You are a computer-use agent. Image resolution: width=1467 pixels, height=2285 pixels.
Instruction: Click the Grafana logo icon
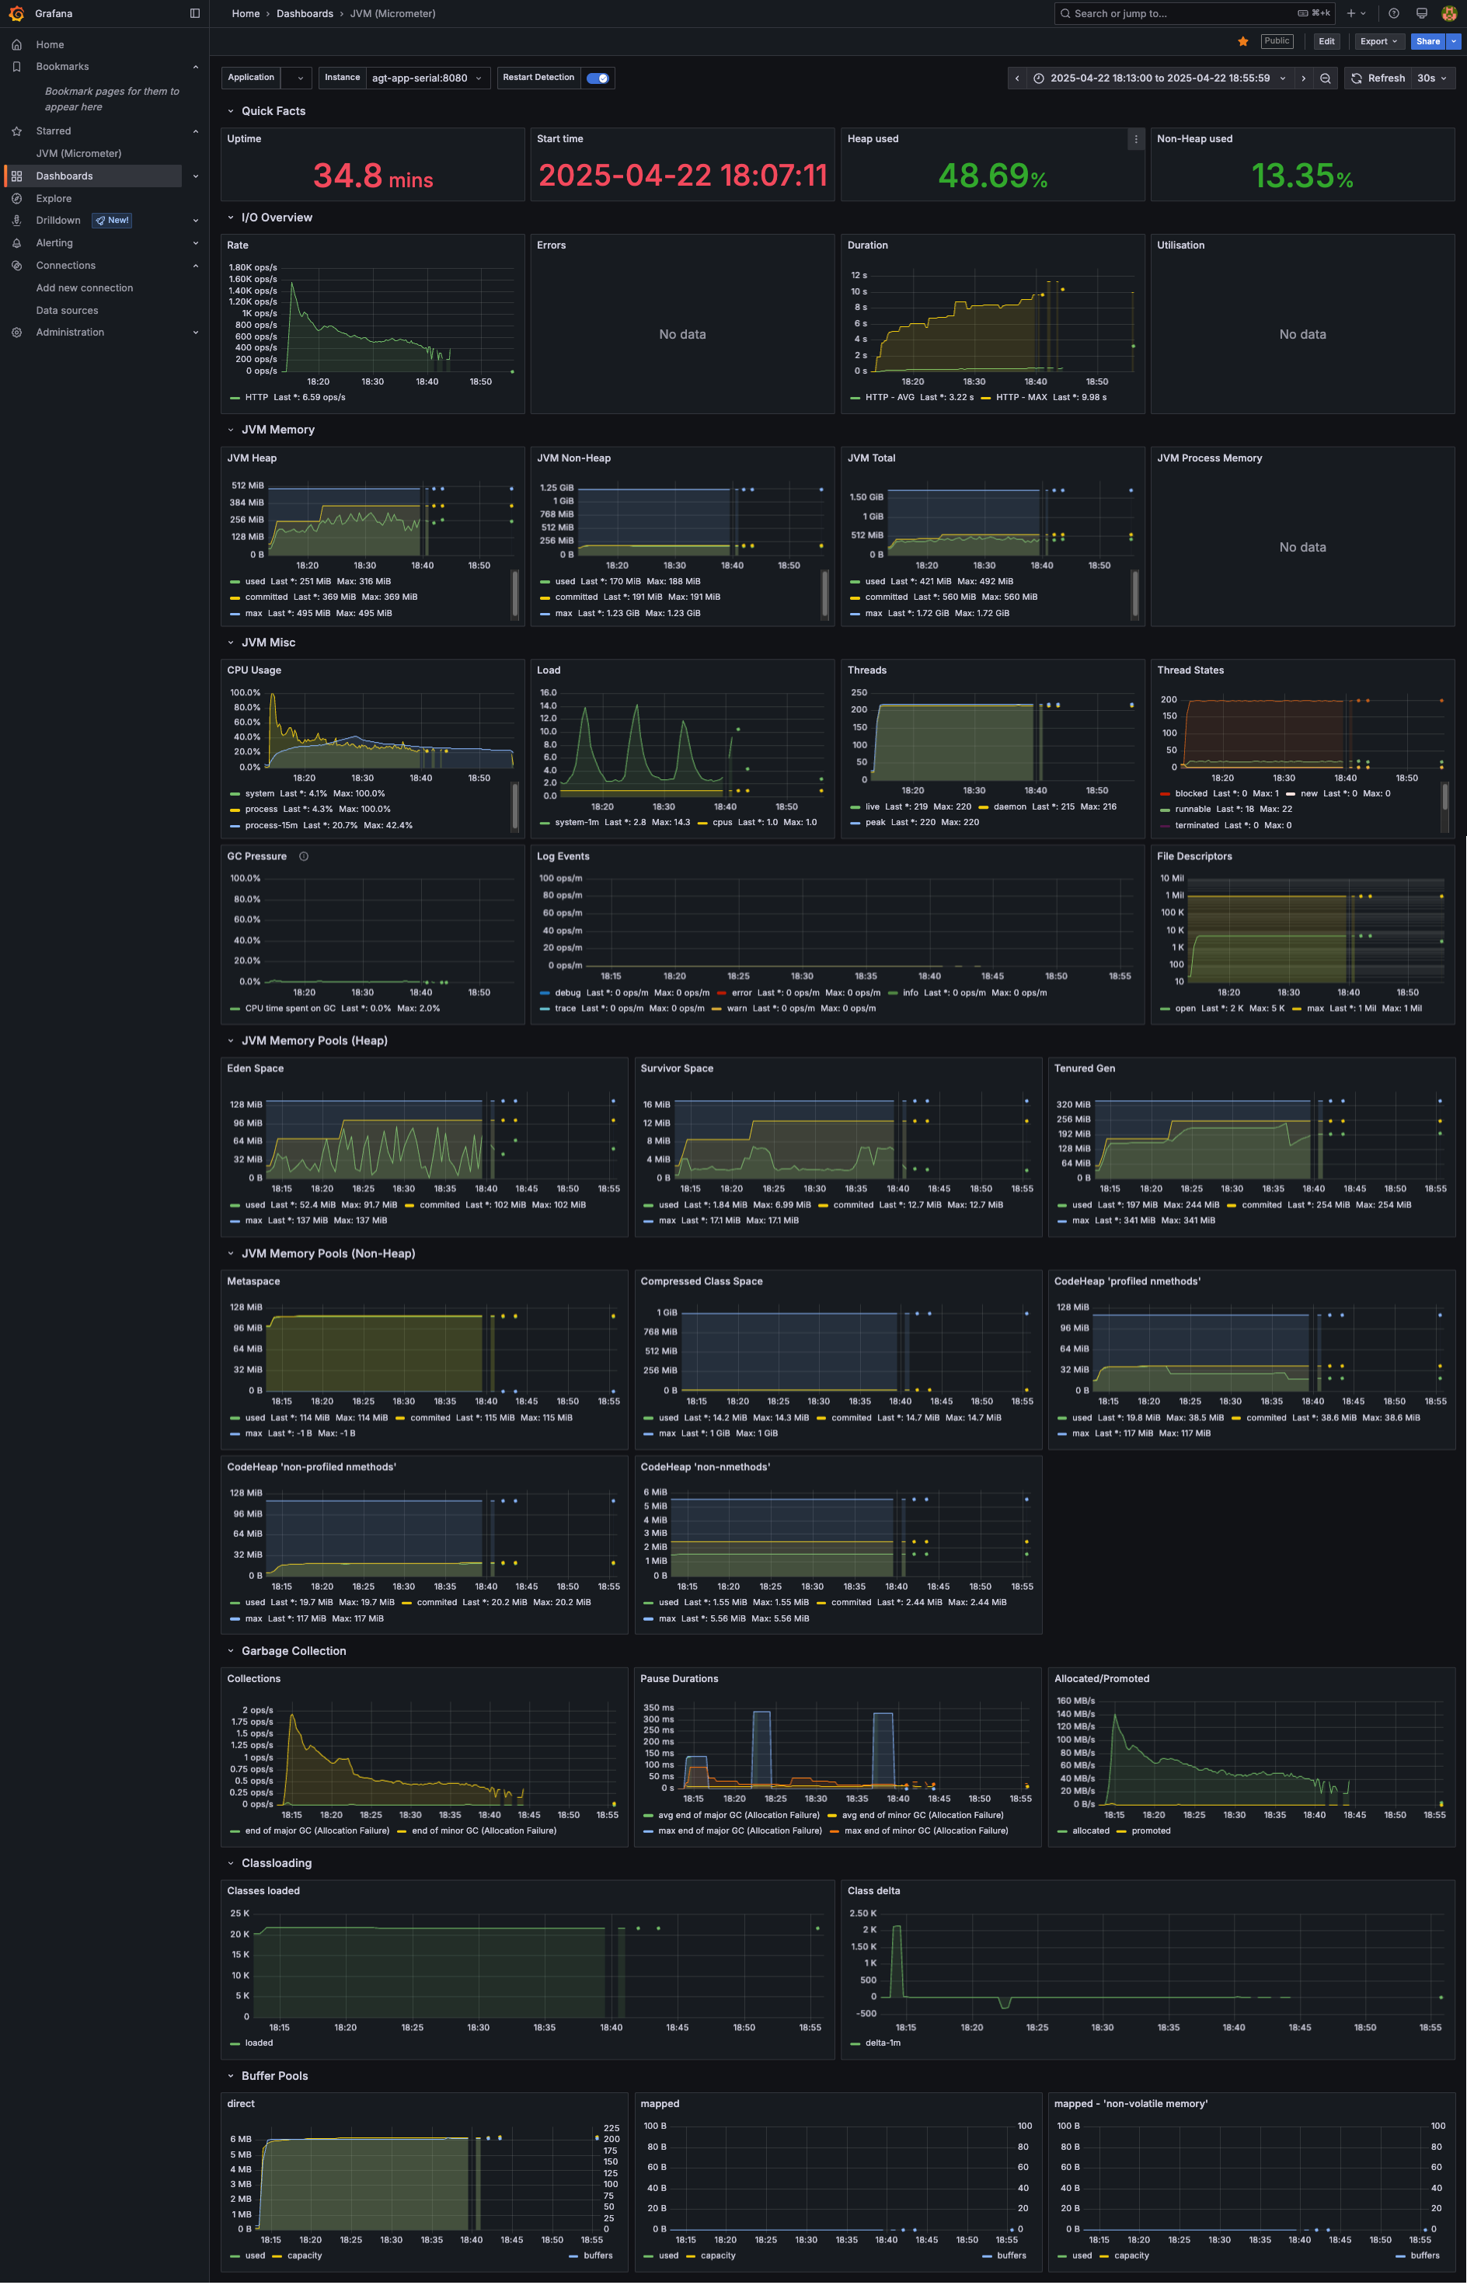point(16,13)
